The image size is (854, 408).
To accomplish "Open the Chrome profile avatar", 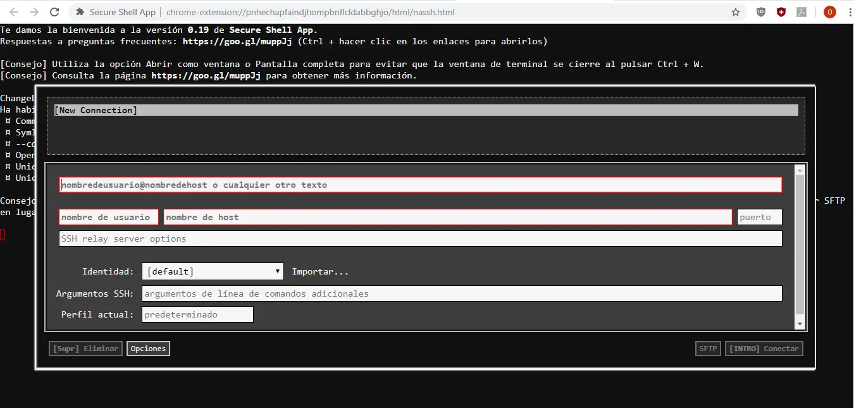I will [829, 12].
